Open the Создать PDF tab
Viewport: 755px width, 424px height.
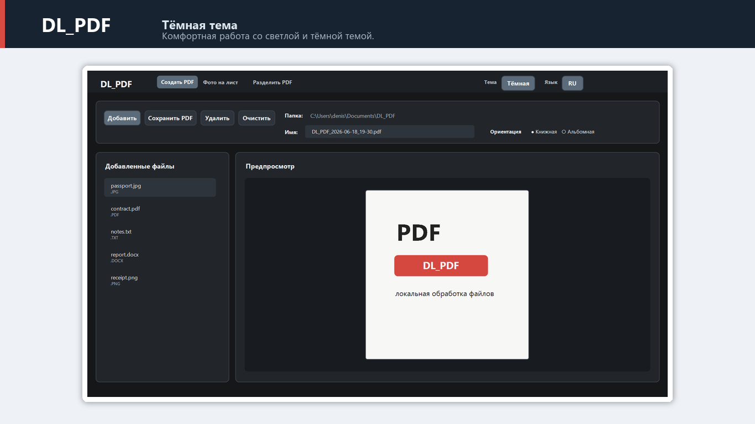point(177,82)
